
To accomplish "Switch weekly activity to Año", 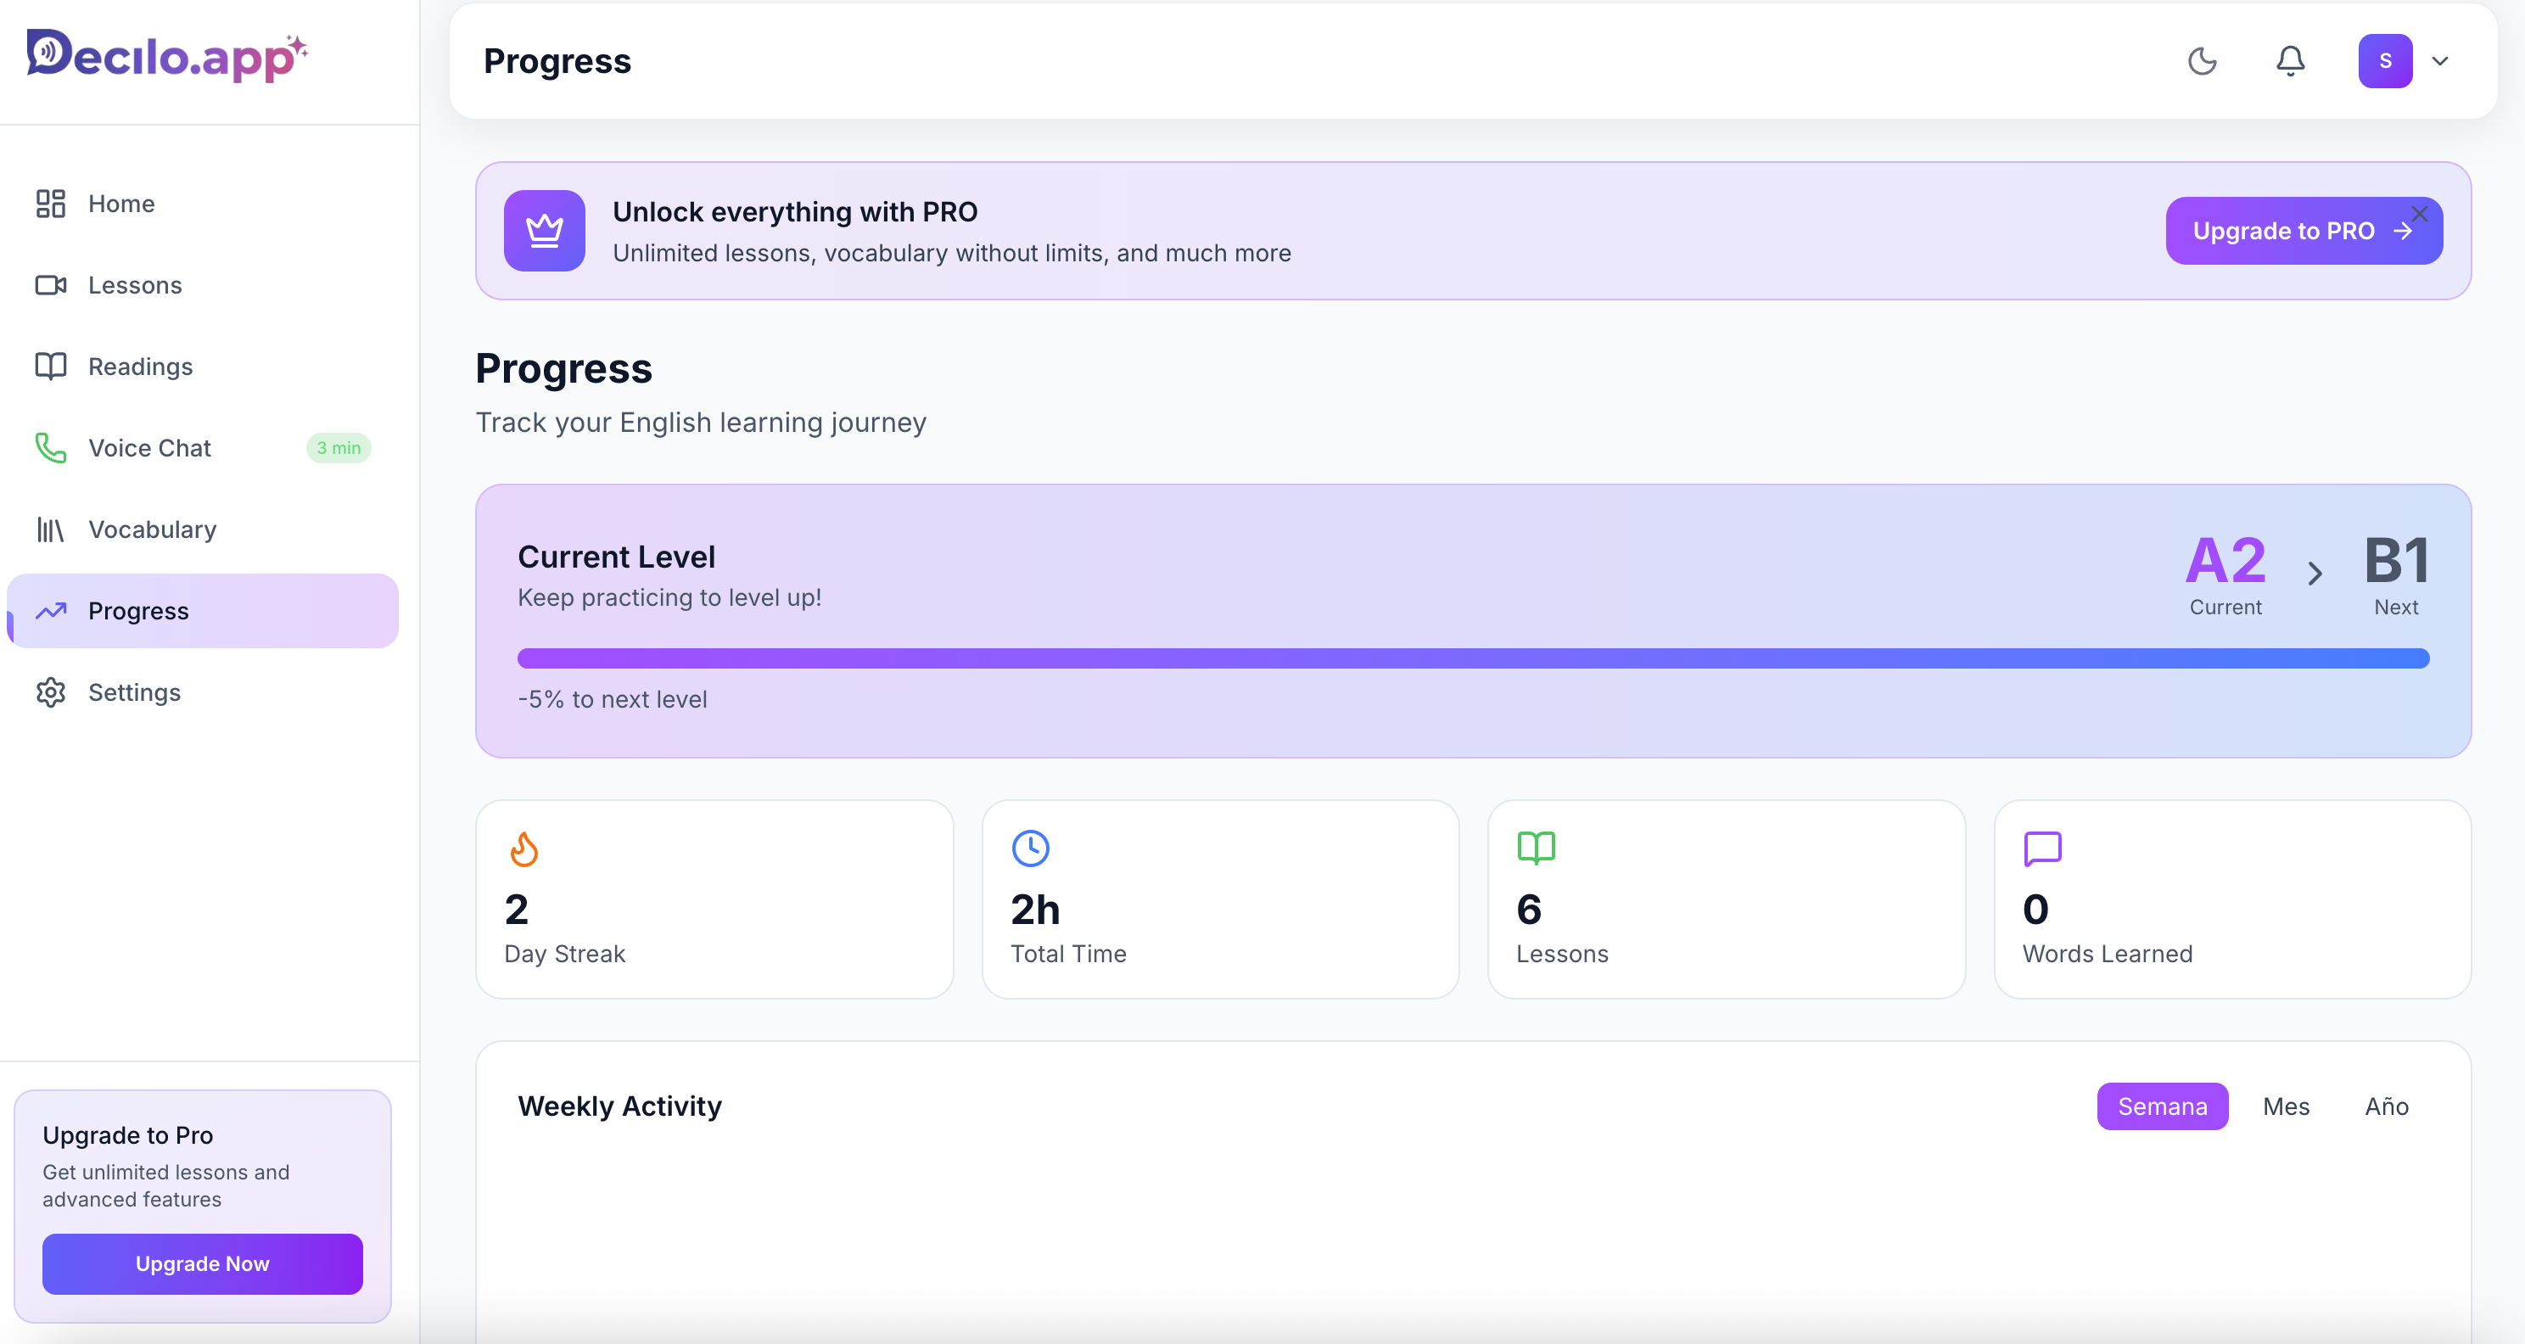I will (x=2386, y=1106).
